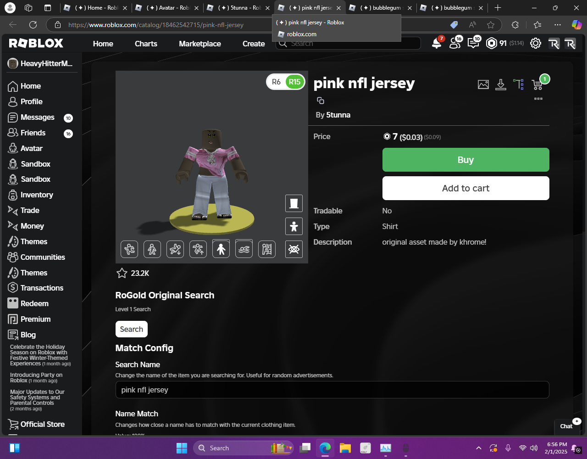Open Windows Start button on taskbar

(x=182, y=448)
